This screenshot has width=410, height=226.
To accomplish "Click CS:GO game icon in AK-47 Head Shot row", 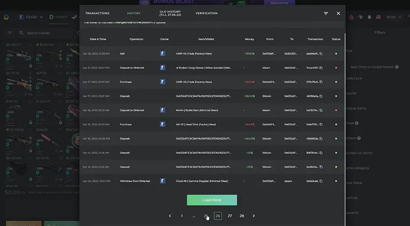I will (x=162, y=124).
